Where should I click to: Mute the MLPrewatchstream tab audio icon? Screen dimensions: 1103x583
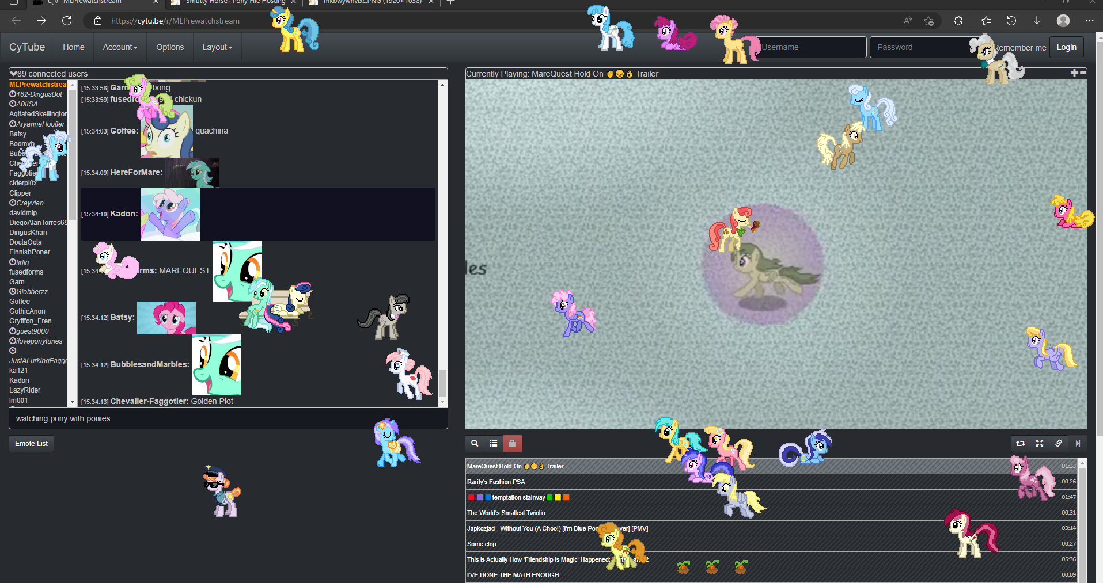point(53,2)
